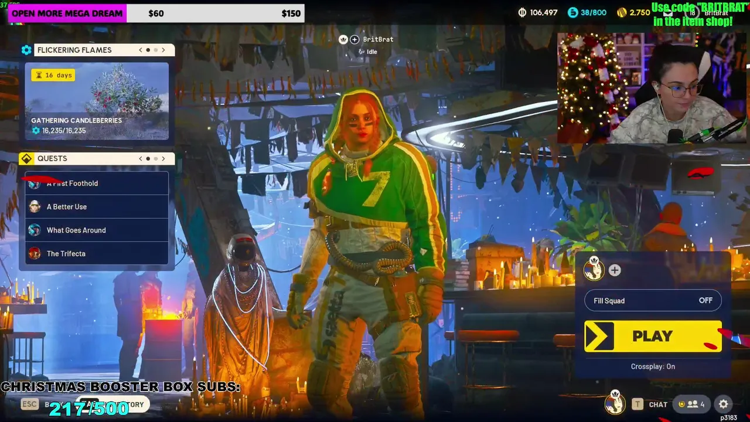Open the Quests panel header

(97, 158)
